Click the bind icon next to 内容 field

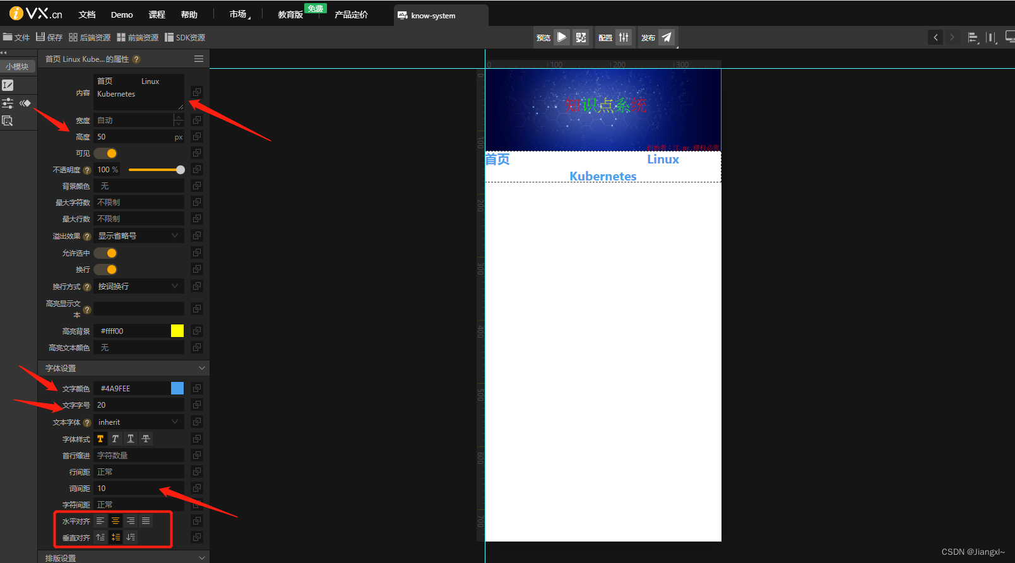point(197,92)
